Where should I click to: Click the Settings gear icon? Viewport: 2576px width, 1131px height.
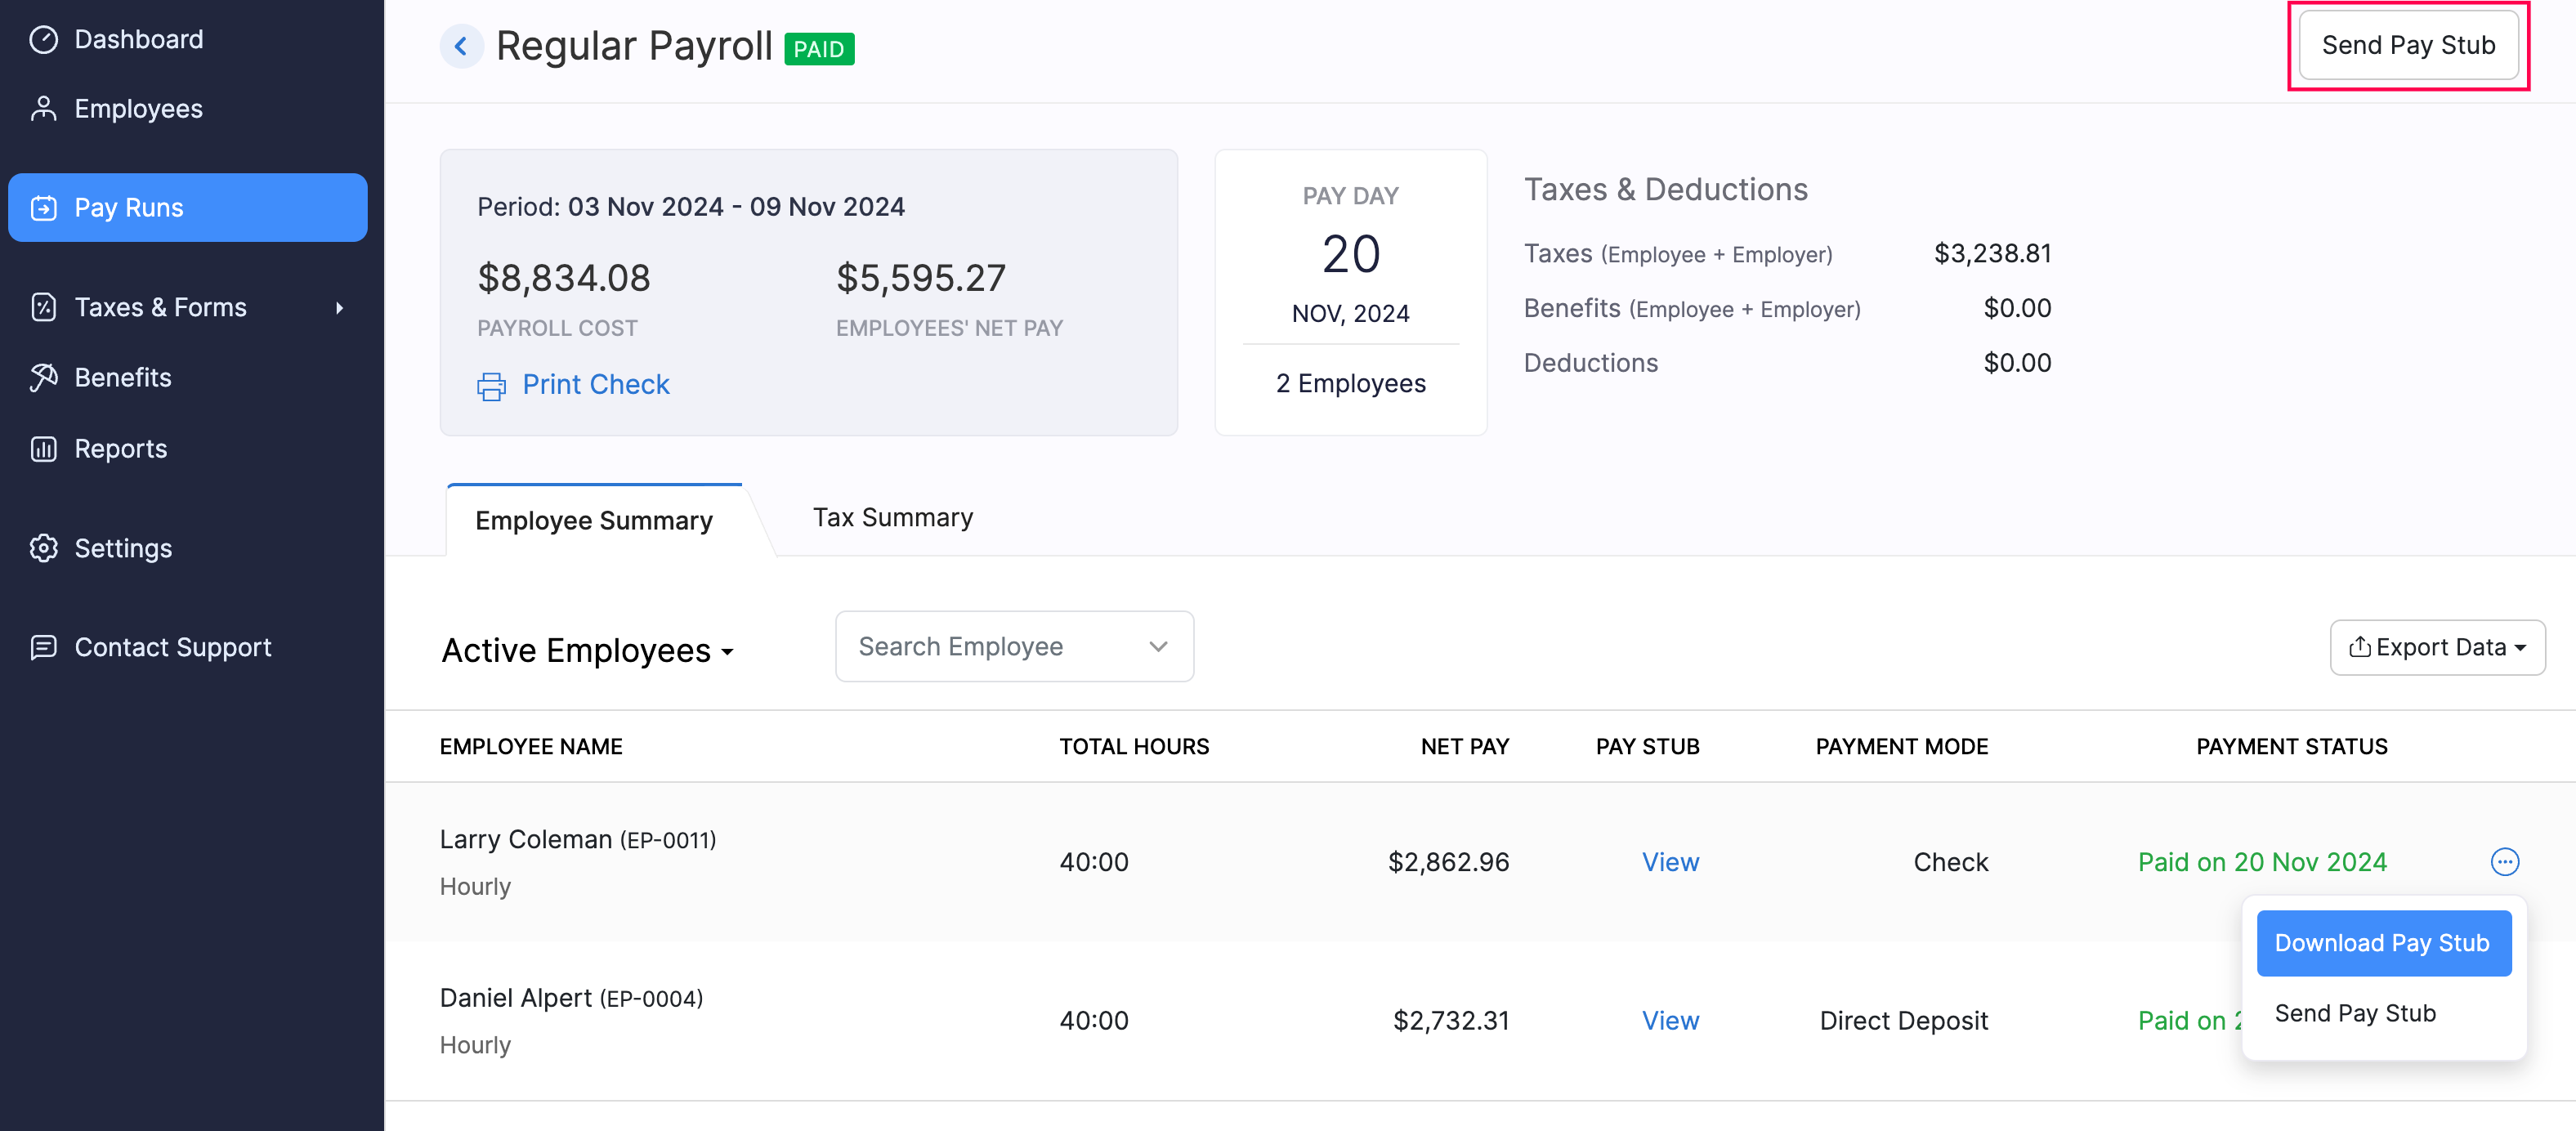[x=44, y=548]
